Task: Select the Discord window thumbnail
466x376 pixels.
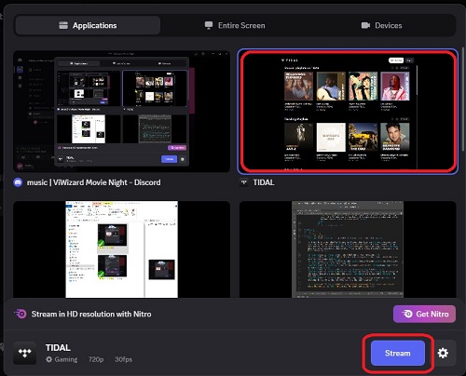Action: click(x=122, y=112)
